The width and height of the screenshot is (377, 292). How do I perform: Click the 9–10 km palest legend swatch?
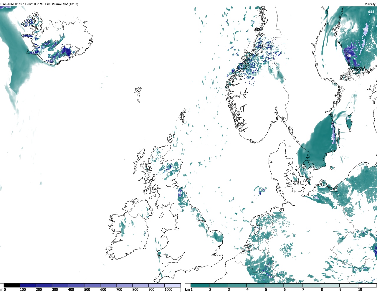[348, 285]
